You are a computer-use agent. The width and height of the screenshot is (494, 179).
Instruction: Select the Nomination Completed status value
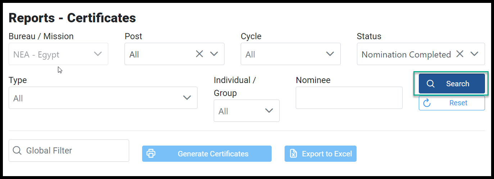[406, 55]
